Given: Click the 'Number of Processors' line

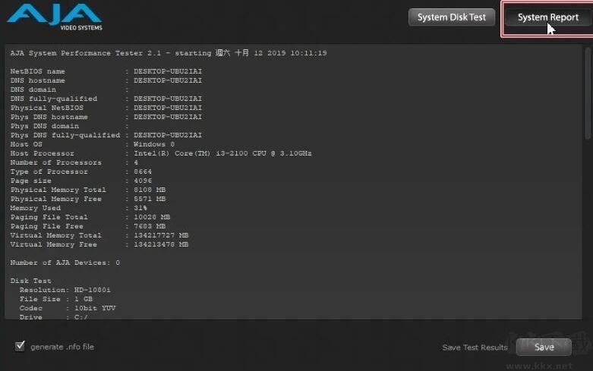Looking at the screenshot, I should click(74, 162).
